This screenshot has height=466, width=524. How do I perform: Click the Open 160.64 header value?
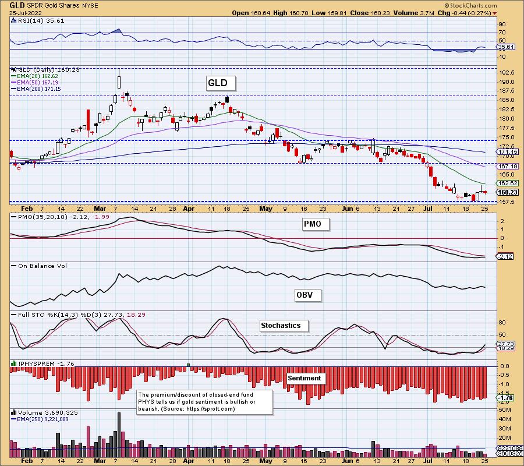point(252,13)
